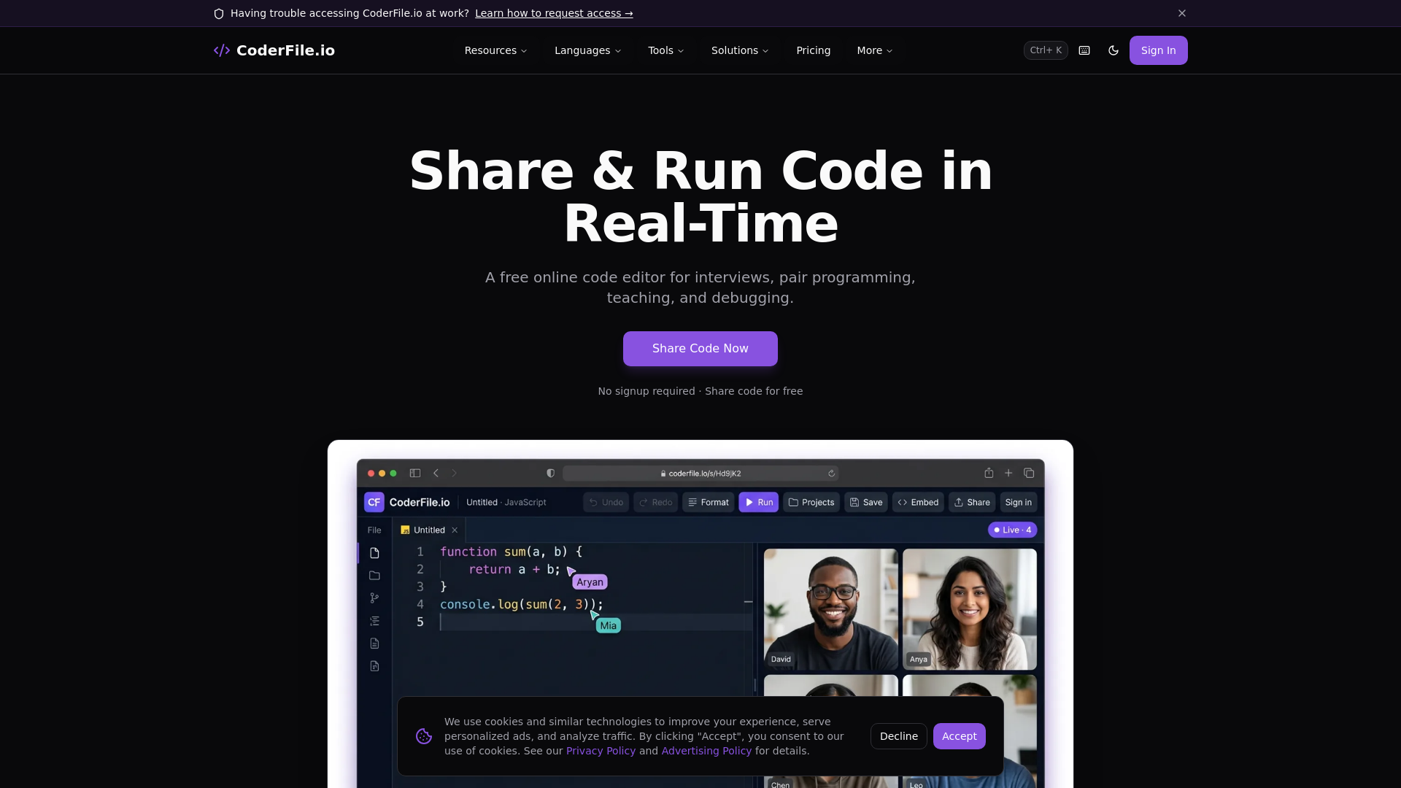Screen dimensions: 1401x788
Task: Expand the Languages menu
Action: click(587, 50)
